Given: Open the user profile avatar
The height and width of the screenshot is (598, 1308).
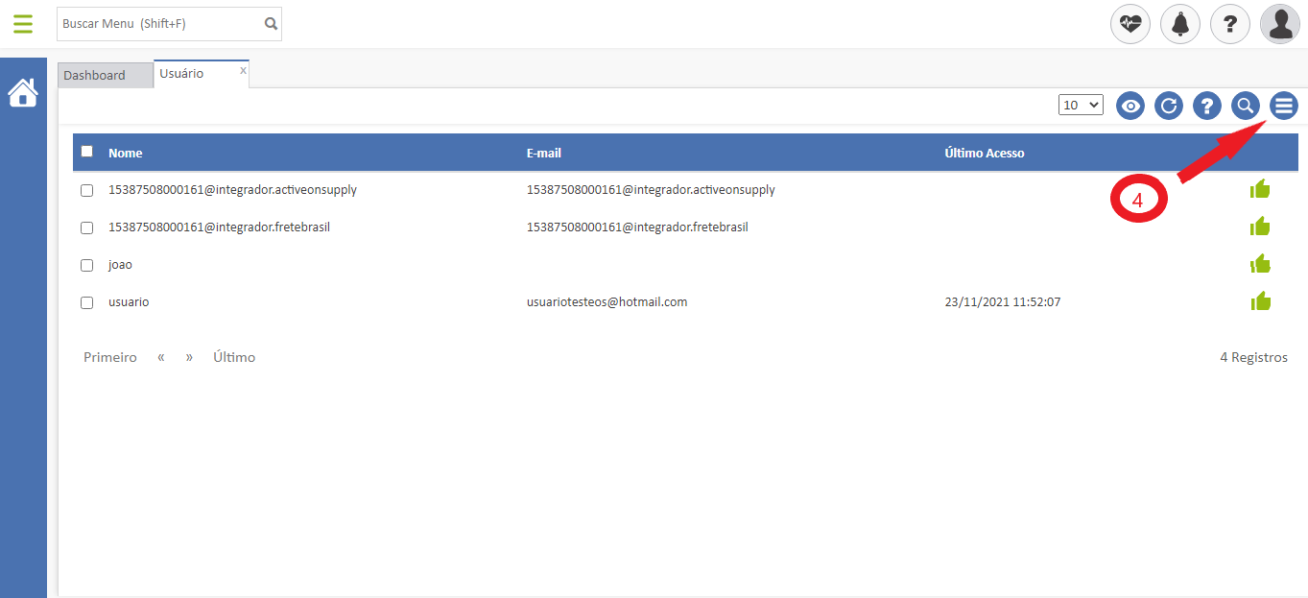Looking at the screenshot, I should pyautogui.click(x=1280, y=24).
